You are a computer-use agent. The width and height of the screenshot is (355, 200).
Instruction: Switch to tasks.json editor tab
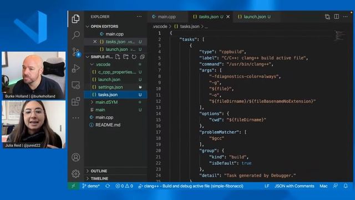(211, 17)
